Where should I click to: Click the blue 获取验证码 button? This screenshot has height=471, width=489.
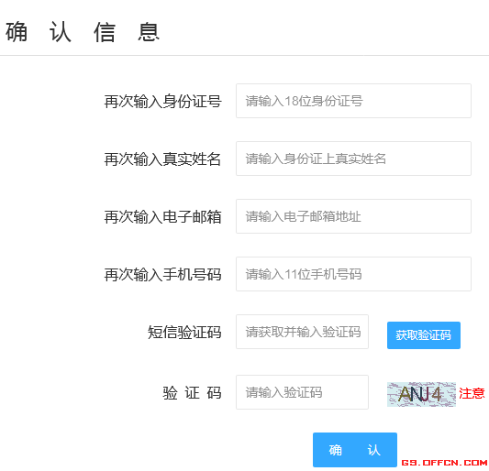click(424, 335)
